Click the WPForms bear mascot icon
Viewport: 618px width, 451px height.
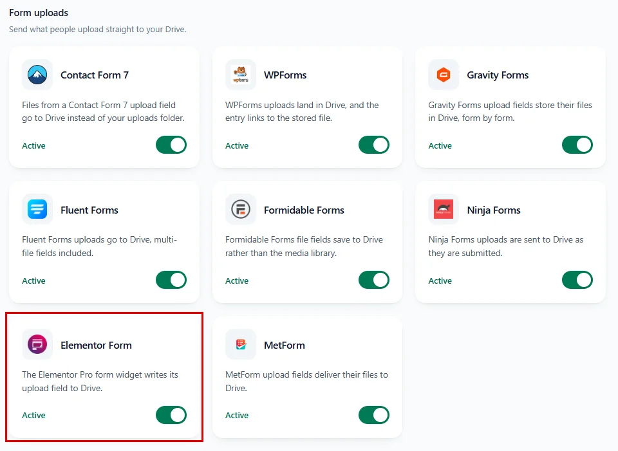coord(240,75)
